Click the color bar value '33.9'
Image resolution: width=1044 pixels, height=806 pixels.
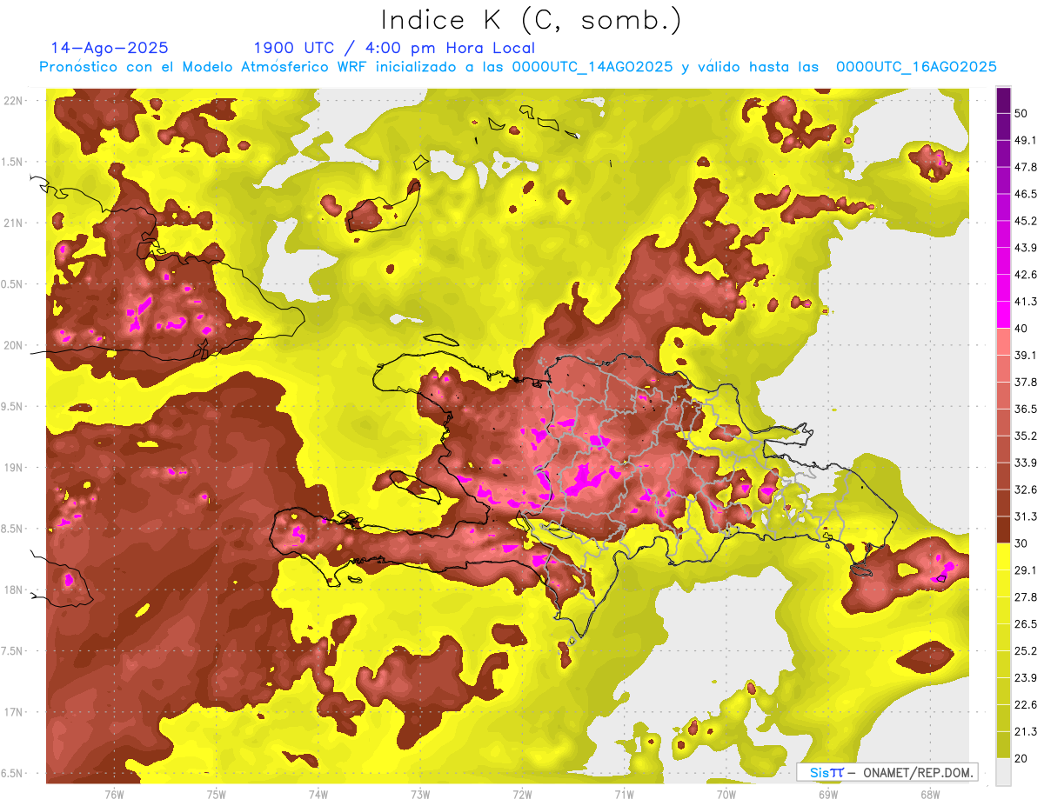pos(1026,463)
